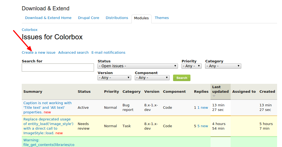Click the Last updated sort arrow icon
This screenshot has height=147, width=282.
214,96
